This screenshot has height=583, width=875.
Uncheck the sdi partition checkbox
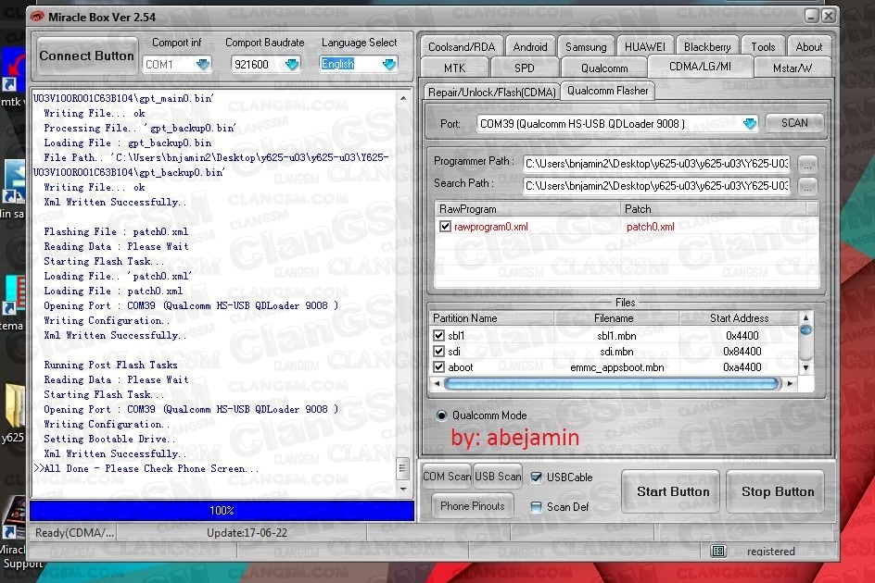[x=438, y=351]
